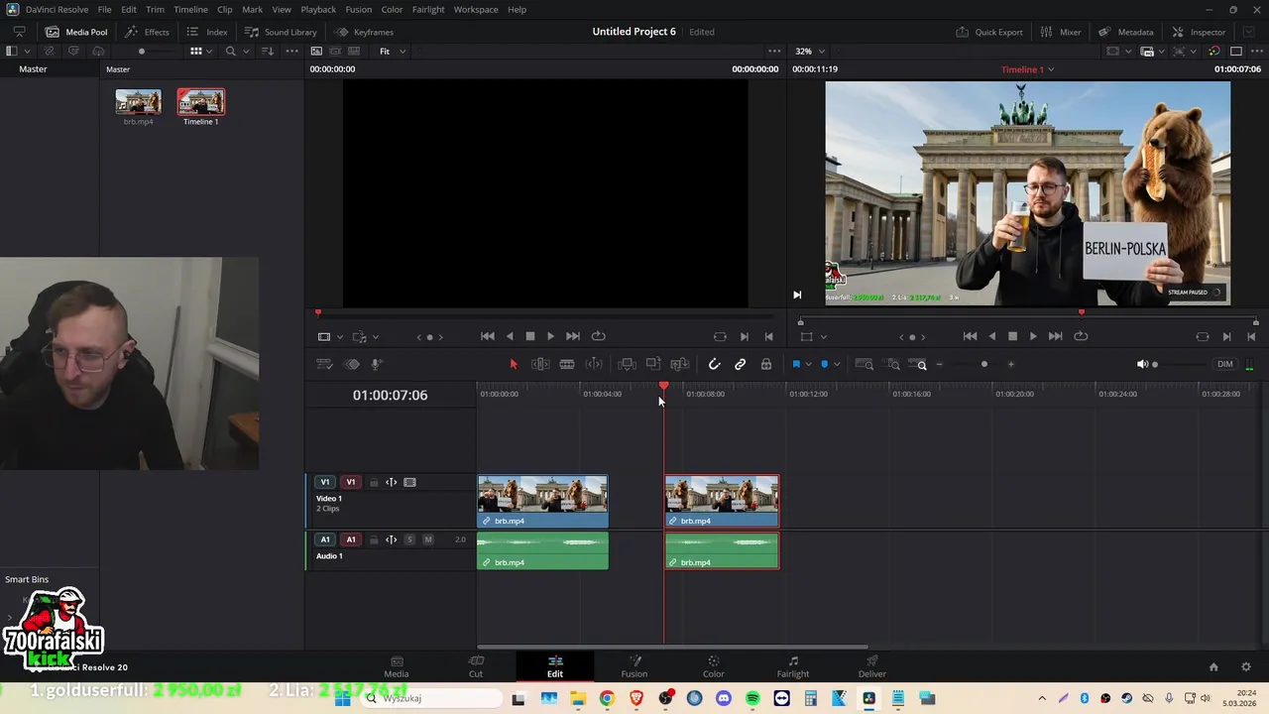This screenshot has width=1269, height=714.
Task: Open the Effects panel
Action: click(147, 32)
